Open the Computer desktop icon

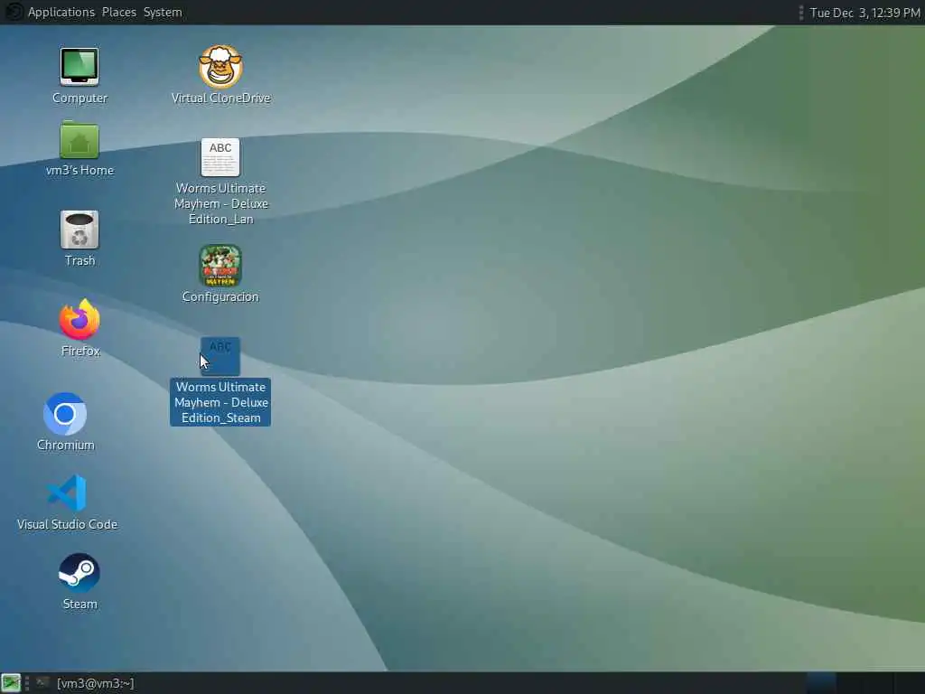[x=79, y=67]
